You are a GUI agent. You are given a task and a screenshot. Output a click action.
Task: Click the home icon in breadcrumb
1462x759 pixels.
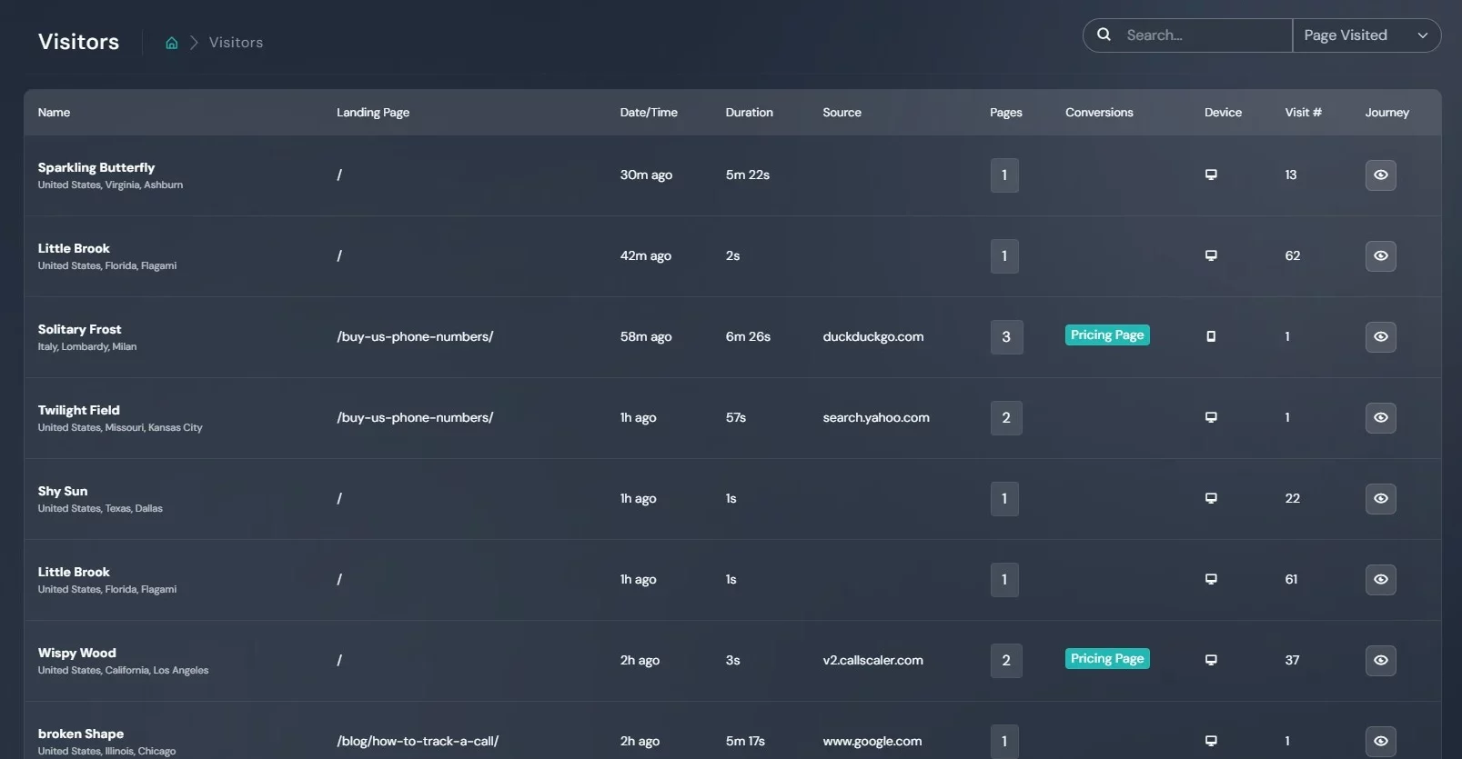(x=171, y=43)
